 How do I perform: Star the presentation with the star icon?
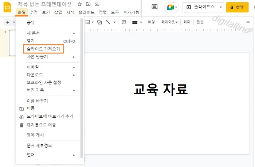pyautogui.click(x=79, y=4)
